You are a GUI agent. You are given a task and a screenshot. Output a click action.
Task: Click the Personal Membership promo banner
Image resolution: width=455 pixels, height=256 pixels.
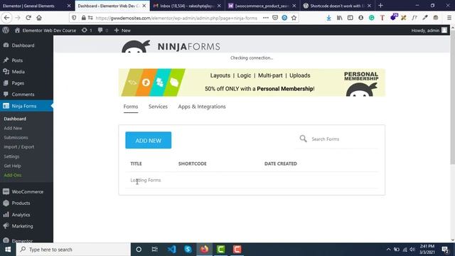pyautogui.click(x=252, y=82)
